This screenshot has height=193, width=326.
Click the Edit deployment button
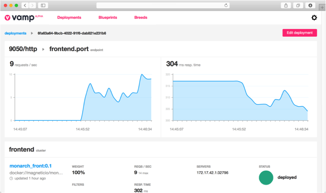point(299,33)
